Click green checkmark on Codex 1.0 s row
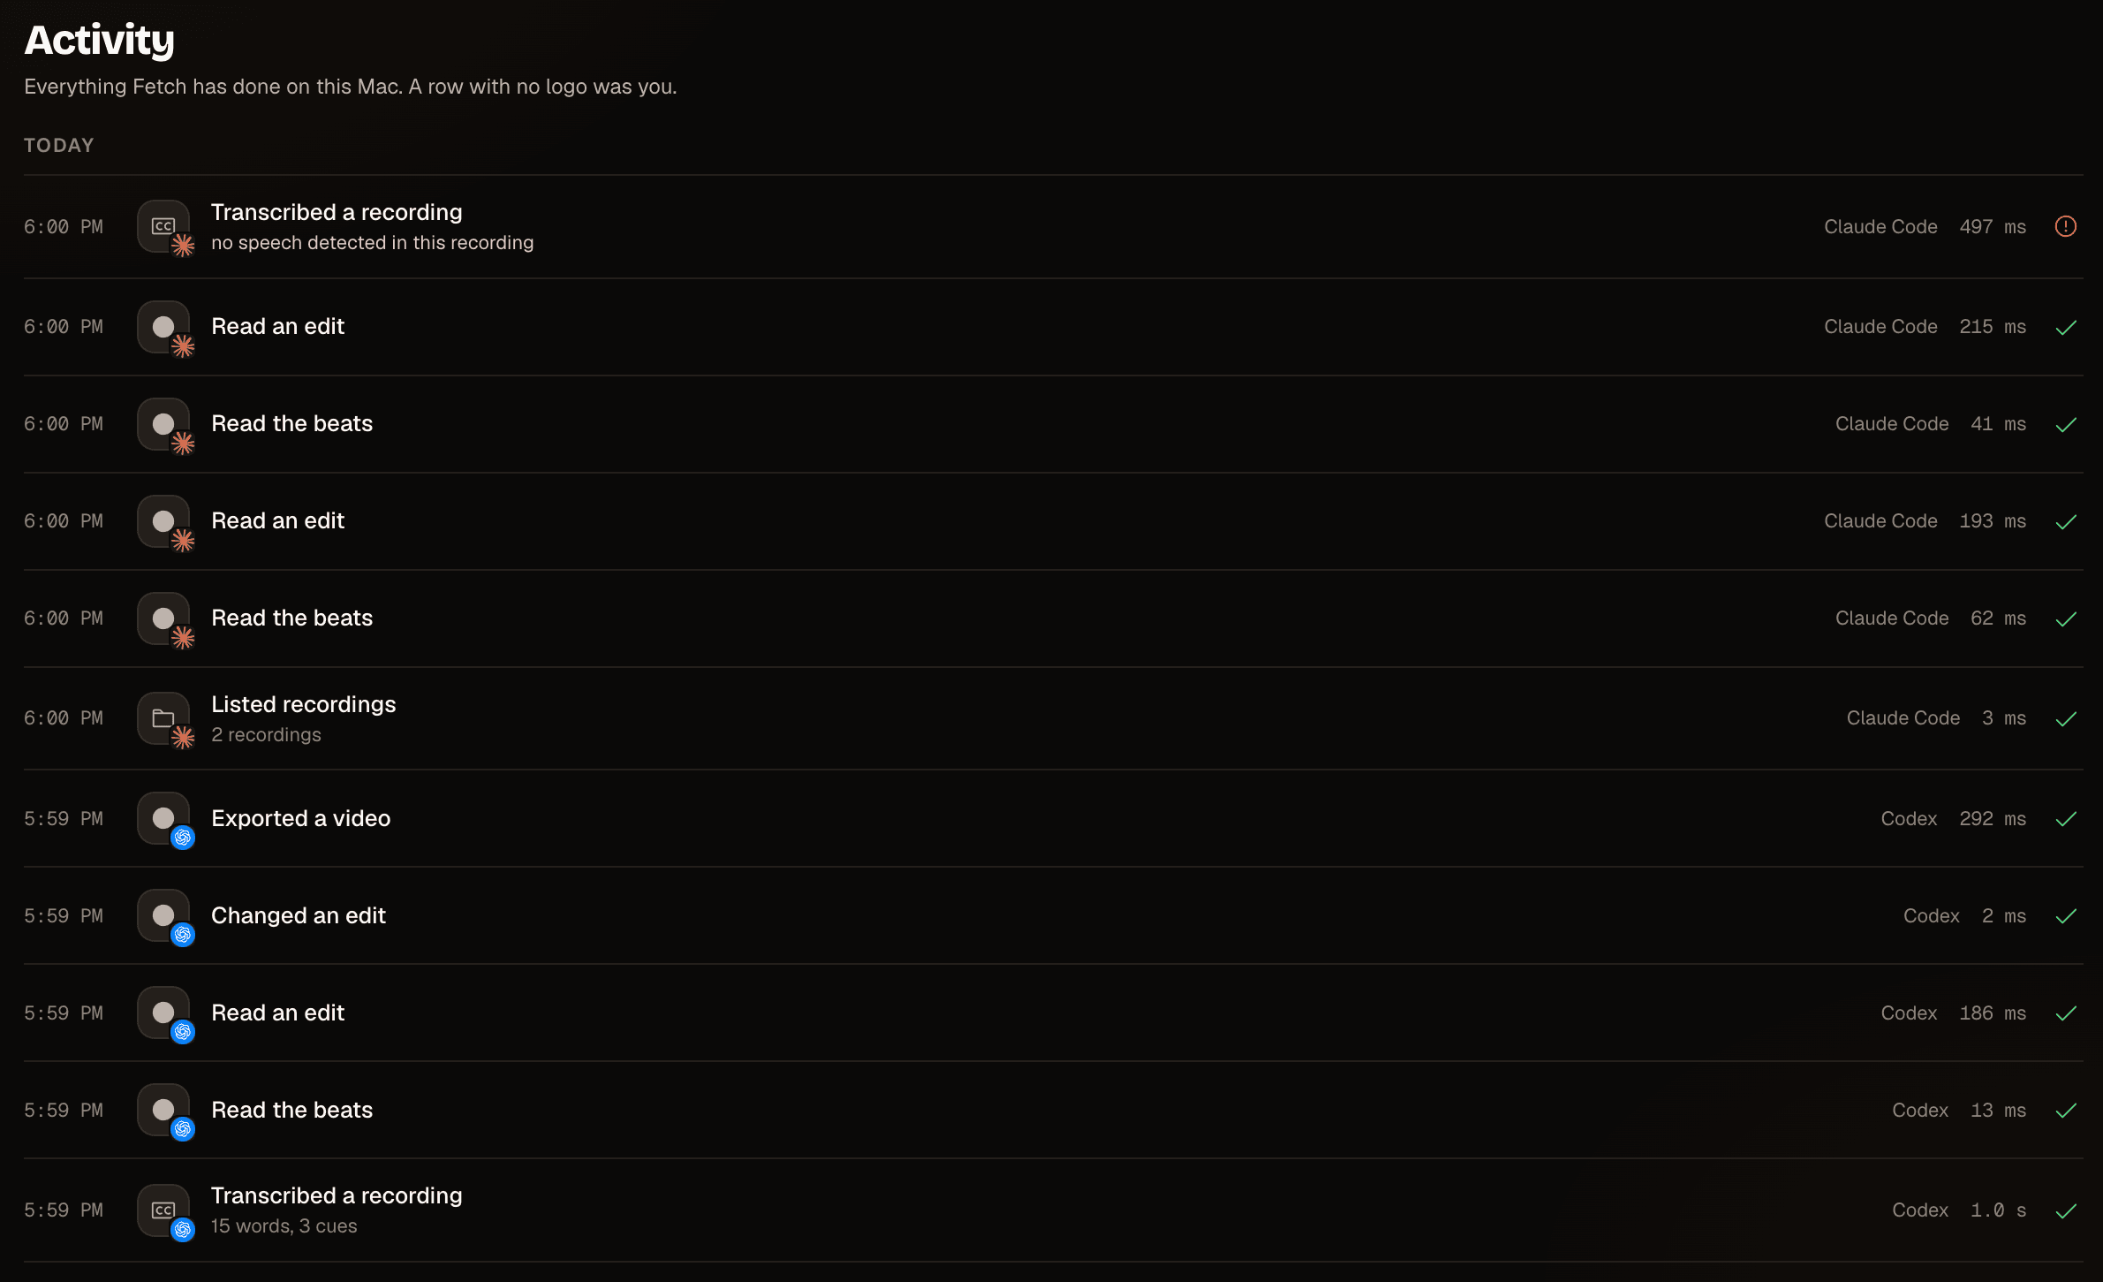This screenshot has width=2103, height=1282. click(2065, 1210)
